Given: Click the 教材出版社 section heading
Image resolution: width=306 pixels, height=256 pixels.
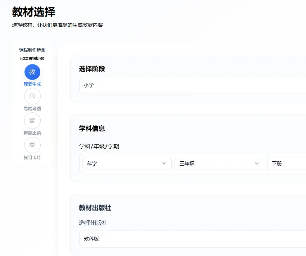Looking at the screenshot, I should (x=95, y=208).
